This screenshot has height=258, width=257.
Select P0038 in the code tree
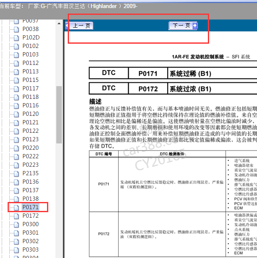tap(30, 29)
